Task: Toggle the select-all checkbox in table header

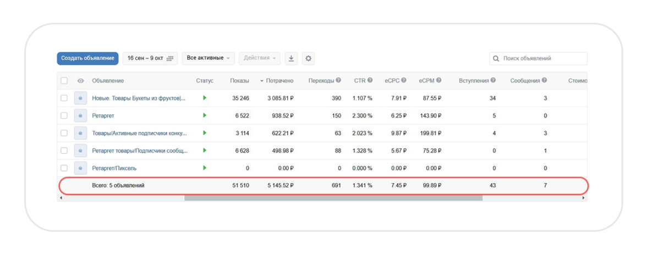Action: (64, 81)
